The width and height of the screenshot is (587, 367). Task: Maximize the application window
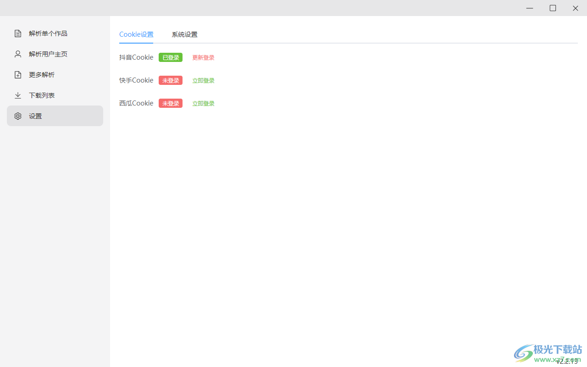(x=553, y=8)
